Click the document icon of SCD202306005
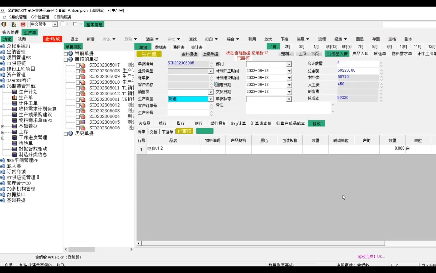436x273 pixels. coord(83,122)
